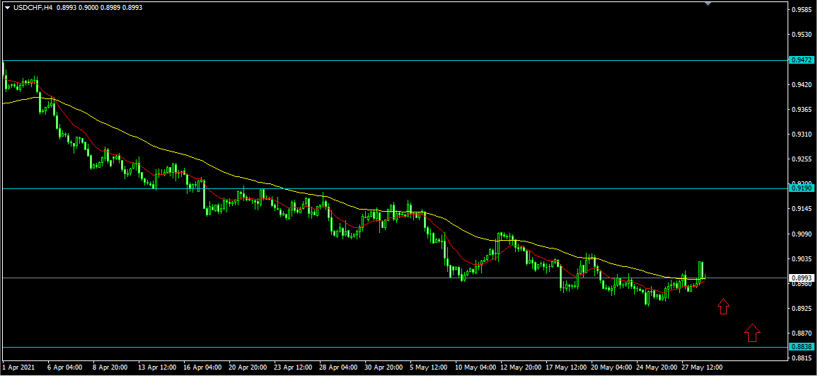Click the 0.9310 value on price scale

802,135
